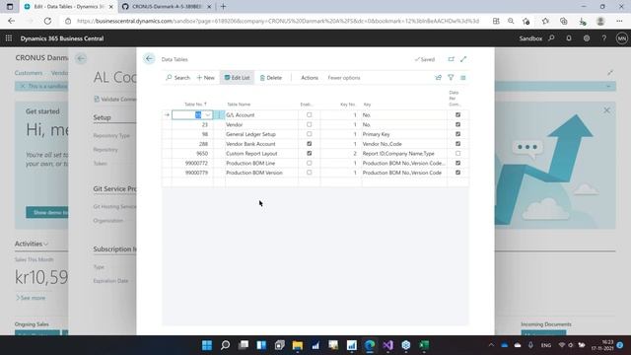
Task: Select the Custom Report Layout name cell
Action: point(261,154)
